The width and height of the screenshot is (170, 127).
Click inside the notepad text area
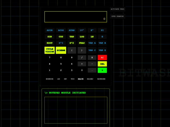point(76,110)
